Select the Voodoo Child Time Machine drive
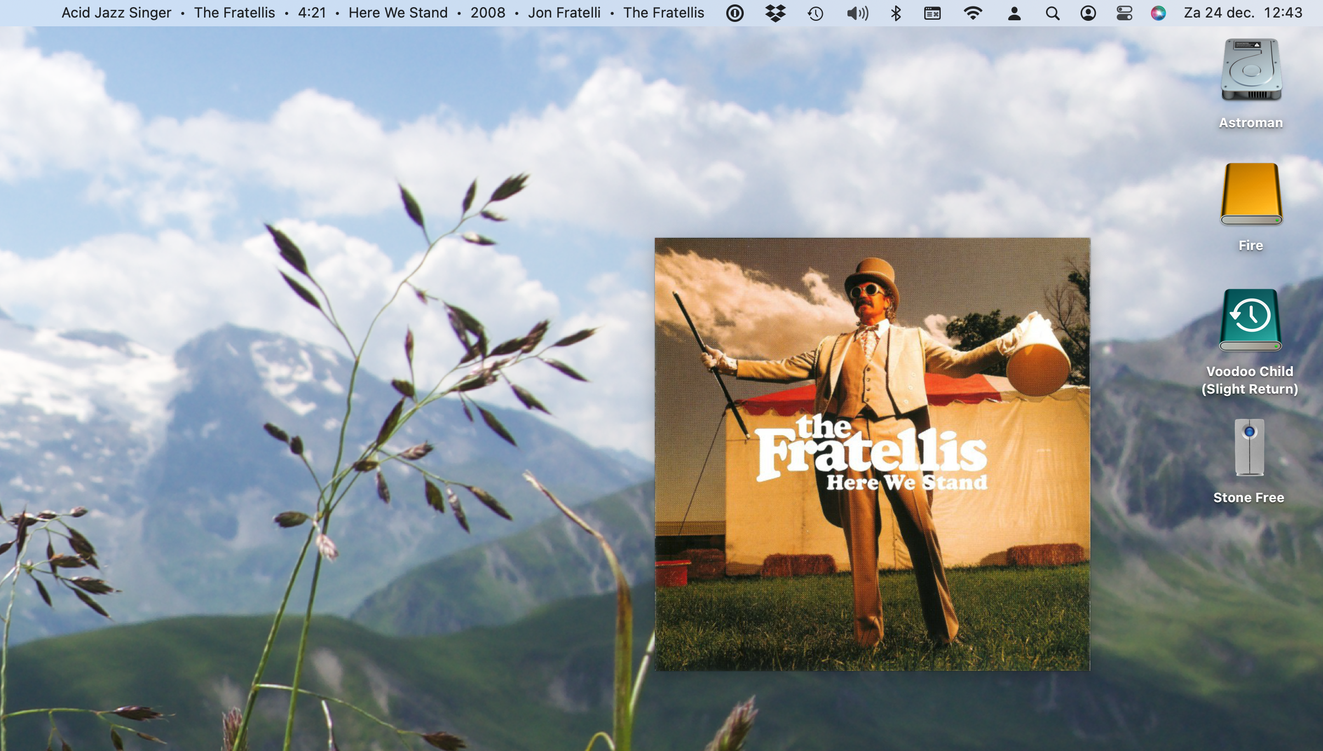The height and width of the screenshot is (751, 1323). tap(1250, 320)
